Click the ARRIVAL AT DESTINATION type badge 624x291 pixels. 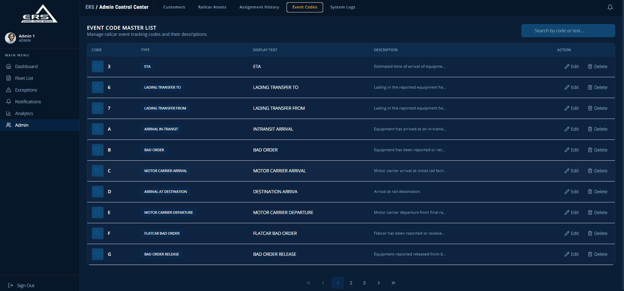165,192
